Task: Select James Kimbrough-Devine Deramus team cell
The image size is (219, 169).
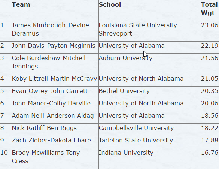Action: click(55, 31)
